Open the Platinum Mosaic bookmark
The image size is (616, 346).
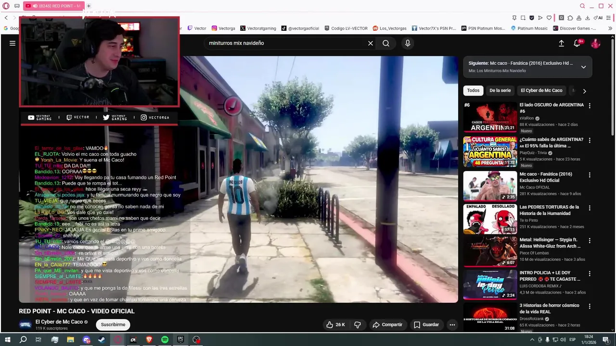[529, 28]
